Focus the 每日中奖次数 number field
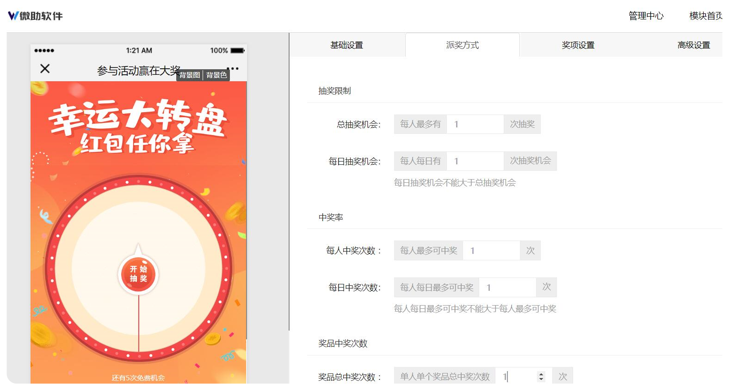This screenshot has width=729, height=391. pos(507,288)
